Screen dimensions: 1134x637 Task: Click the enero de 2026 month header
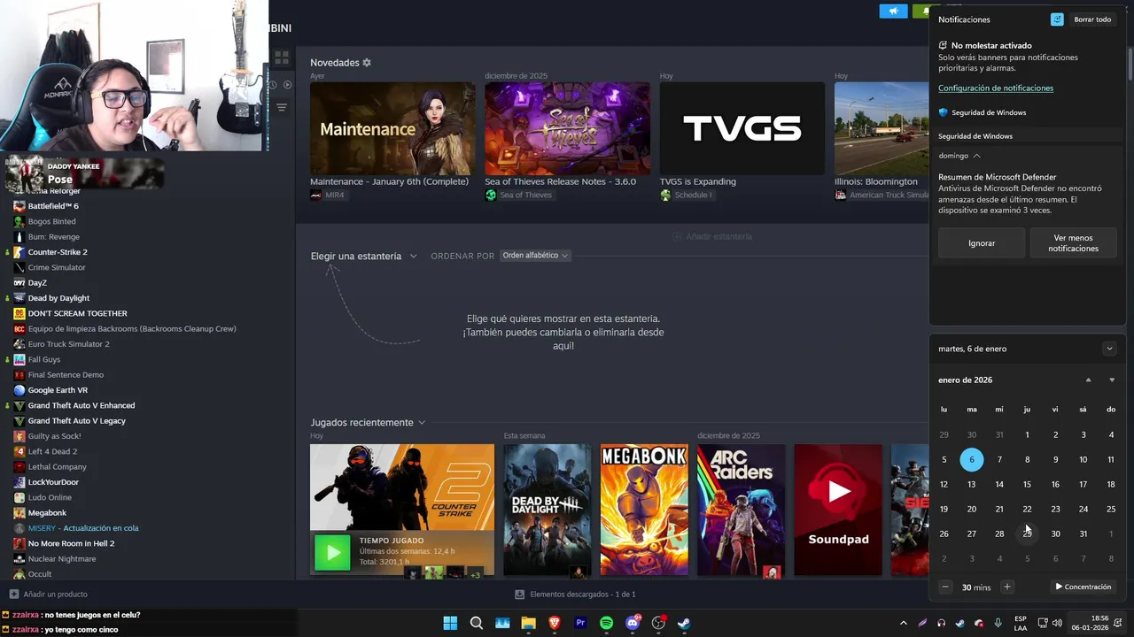965,380
